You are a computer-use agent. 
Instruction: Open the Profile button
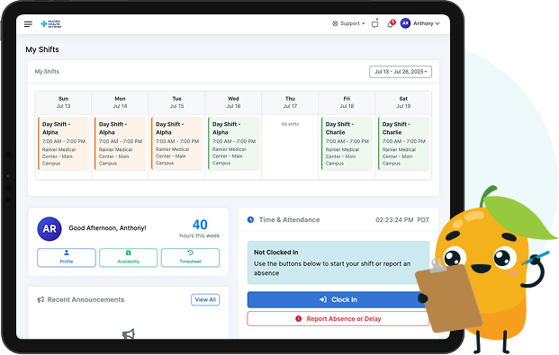tap(67, 257)
